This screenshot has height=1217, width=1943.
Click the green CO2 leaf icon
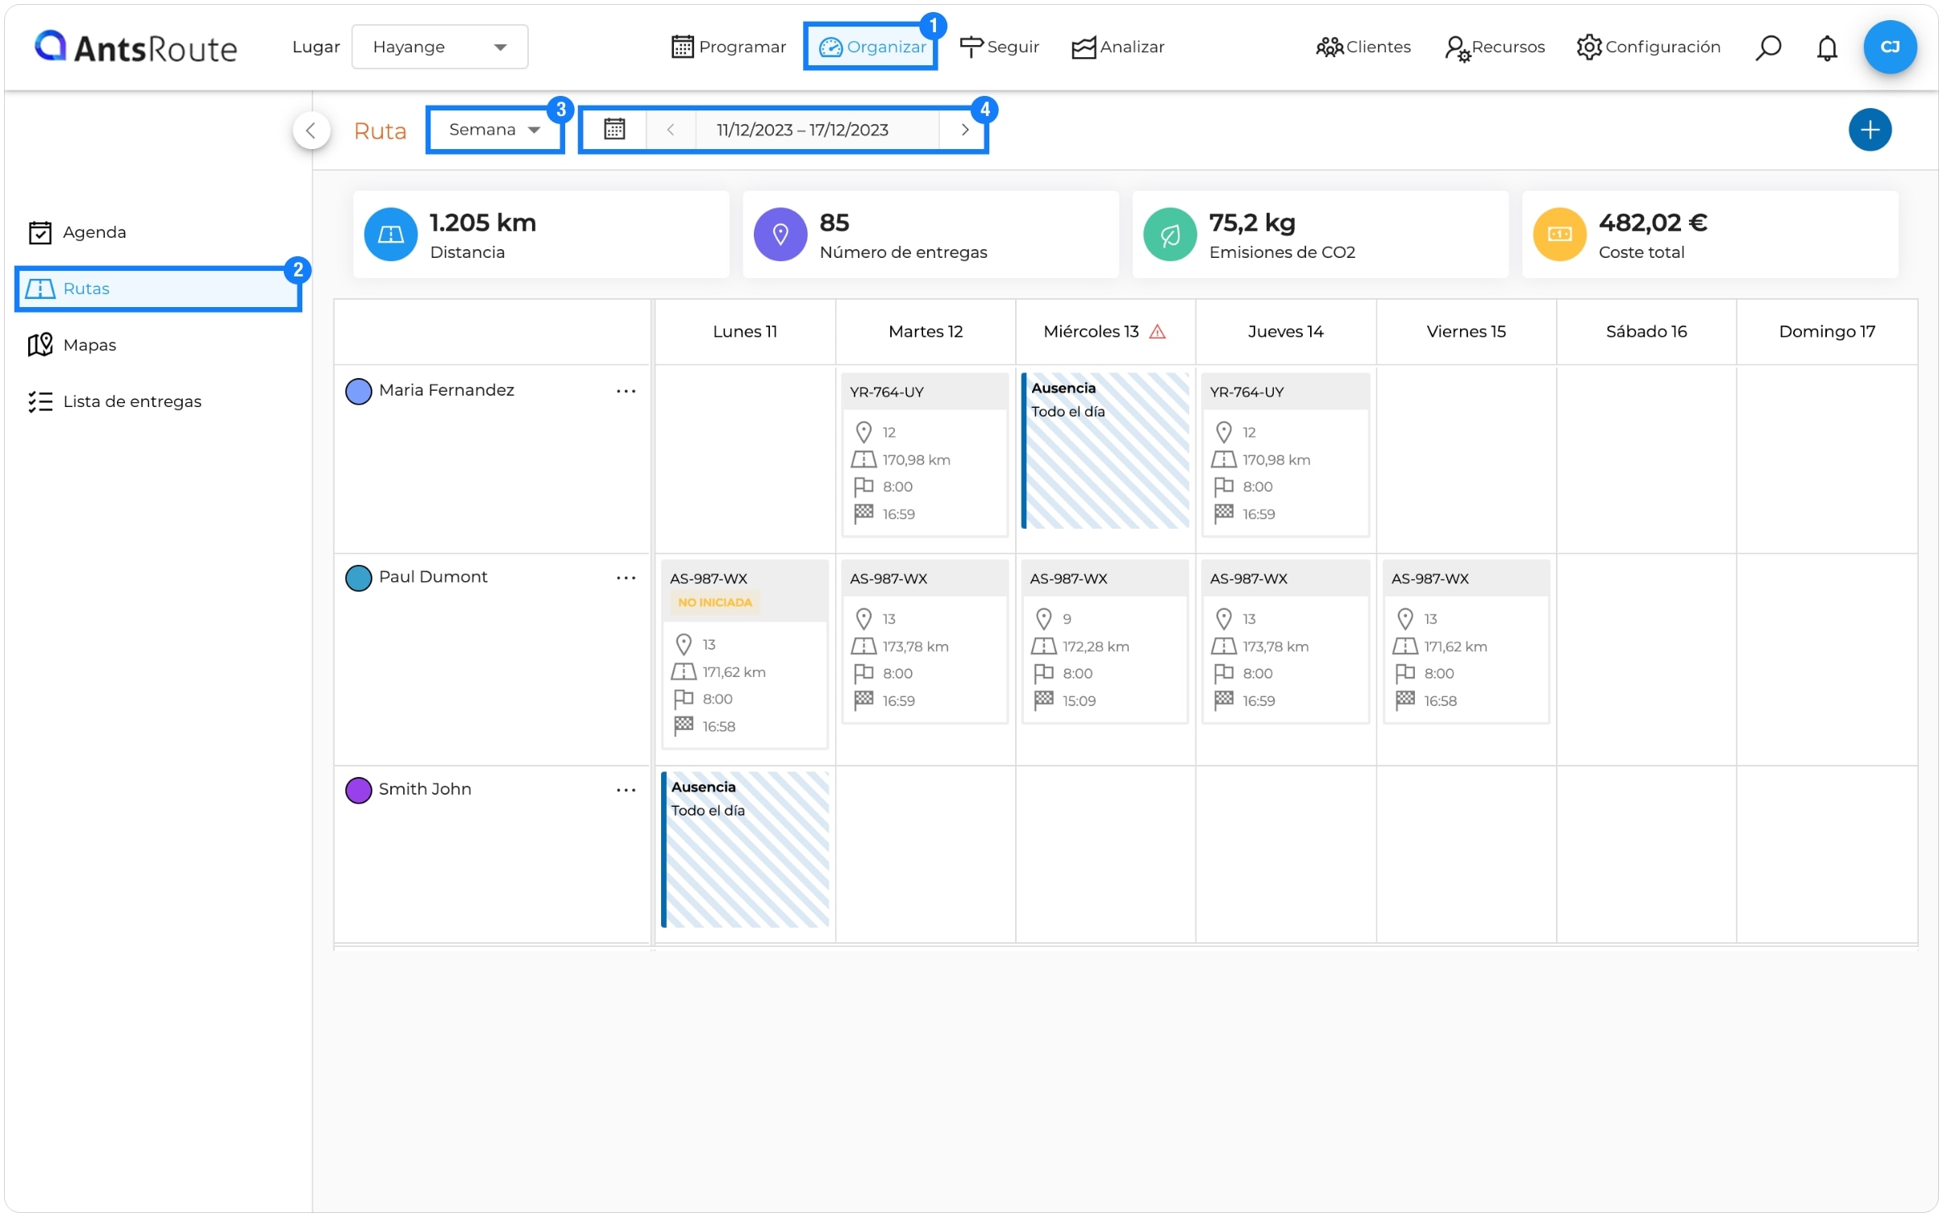pyautogui.click(x=1169, y=235)
